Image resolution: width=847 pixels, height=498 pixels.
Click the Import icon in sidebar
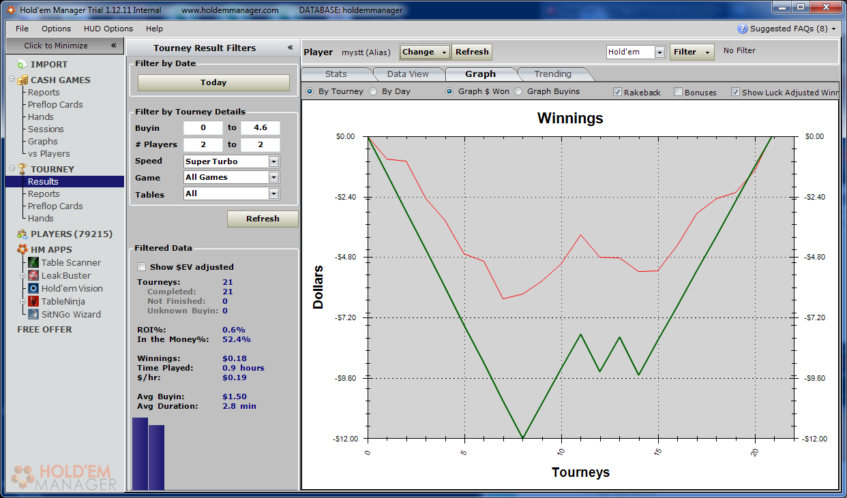22,64
